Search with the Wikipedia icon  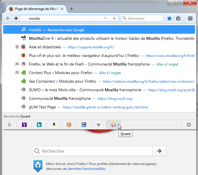(99, 125)
